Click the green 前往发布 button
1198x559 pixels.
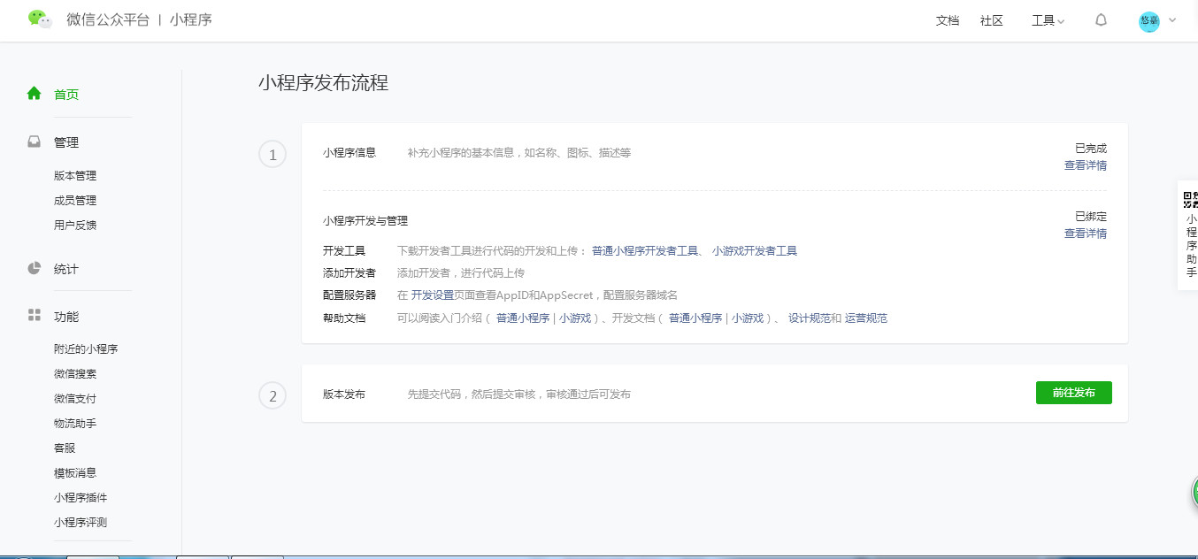[x=1073, y=393]
